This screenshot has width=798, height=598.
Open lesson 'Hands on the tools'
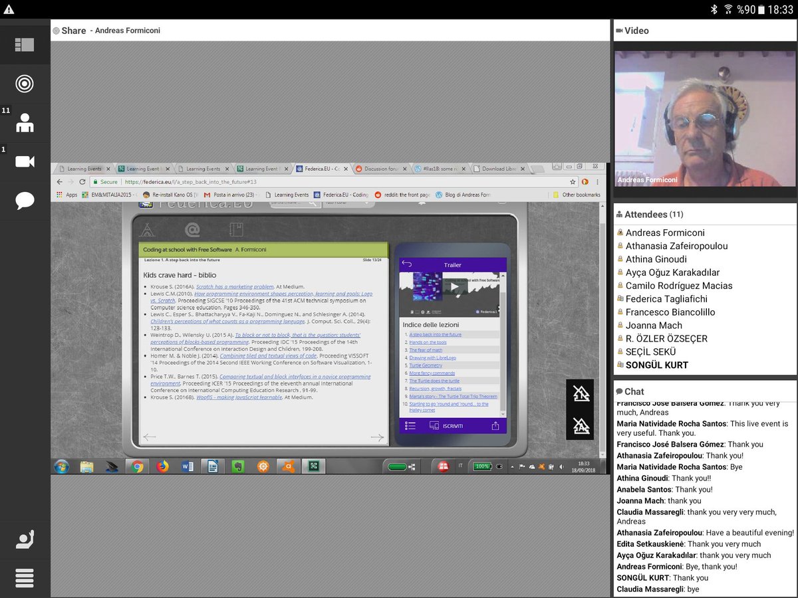[x=428, y=342]
